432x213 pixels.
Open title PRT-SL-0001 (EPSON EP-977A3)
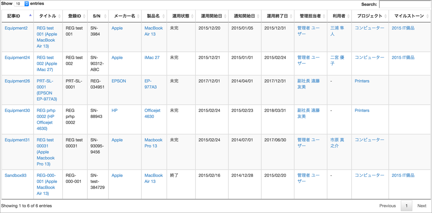coord(47,90)
